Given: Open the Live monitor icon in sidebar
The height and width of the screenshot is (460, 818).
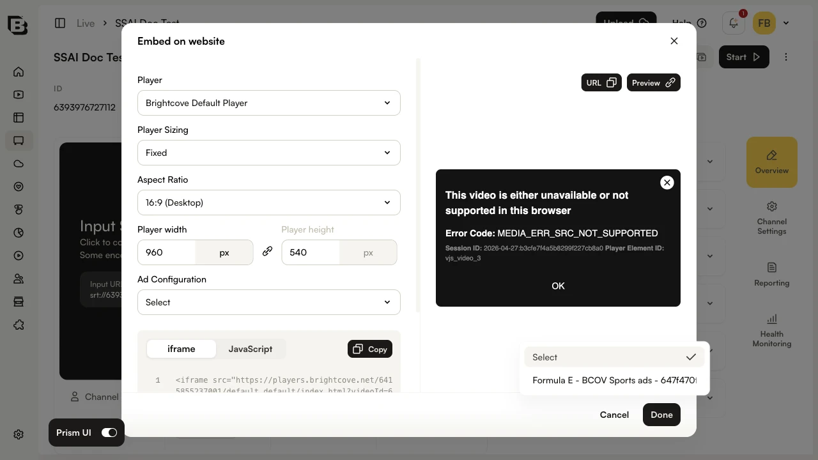Looking at the screenshot, I should (x=19, y=141).
